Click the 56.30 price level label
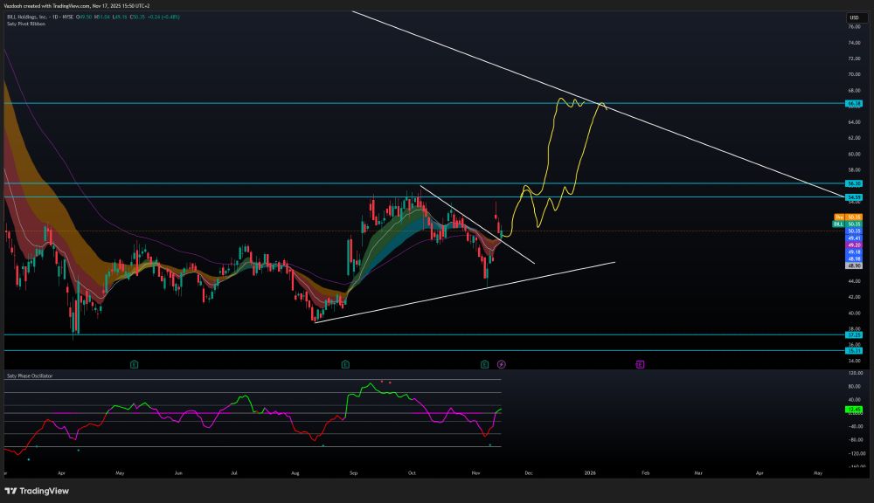 tap(854, 183)
